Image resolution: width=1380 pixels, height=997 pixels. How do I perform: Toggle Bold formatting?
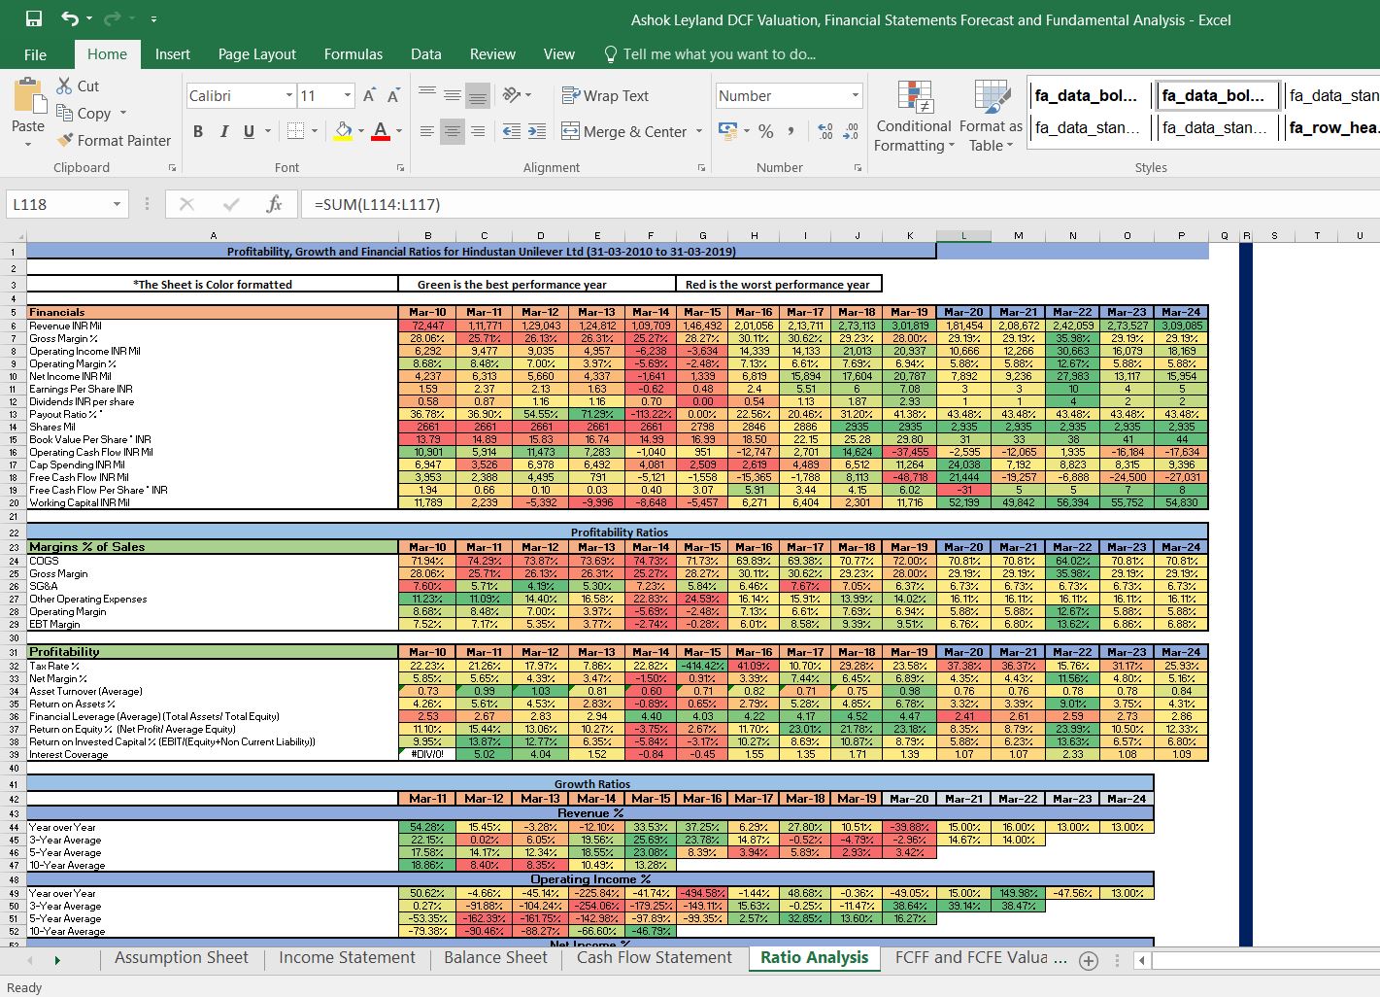(198, 131)
